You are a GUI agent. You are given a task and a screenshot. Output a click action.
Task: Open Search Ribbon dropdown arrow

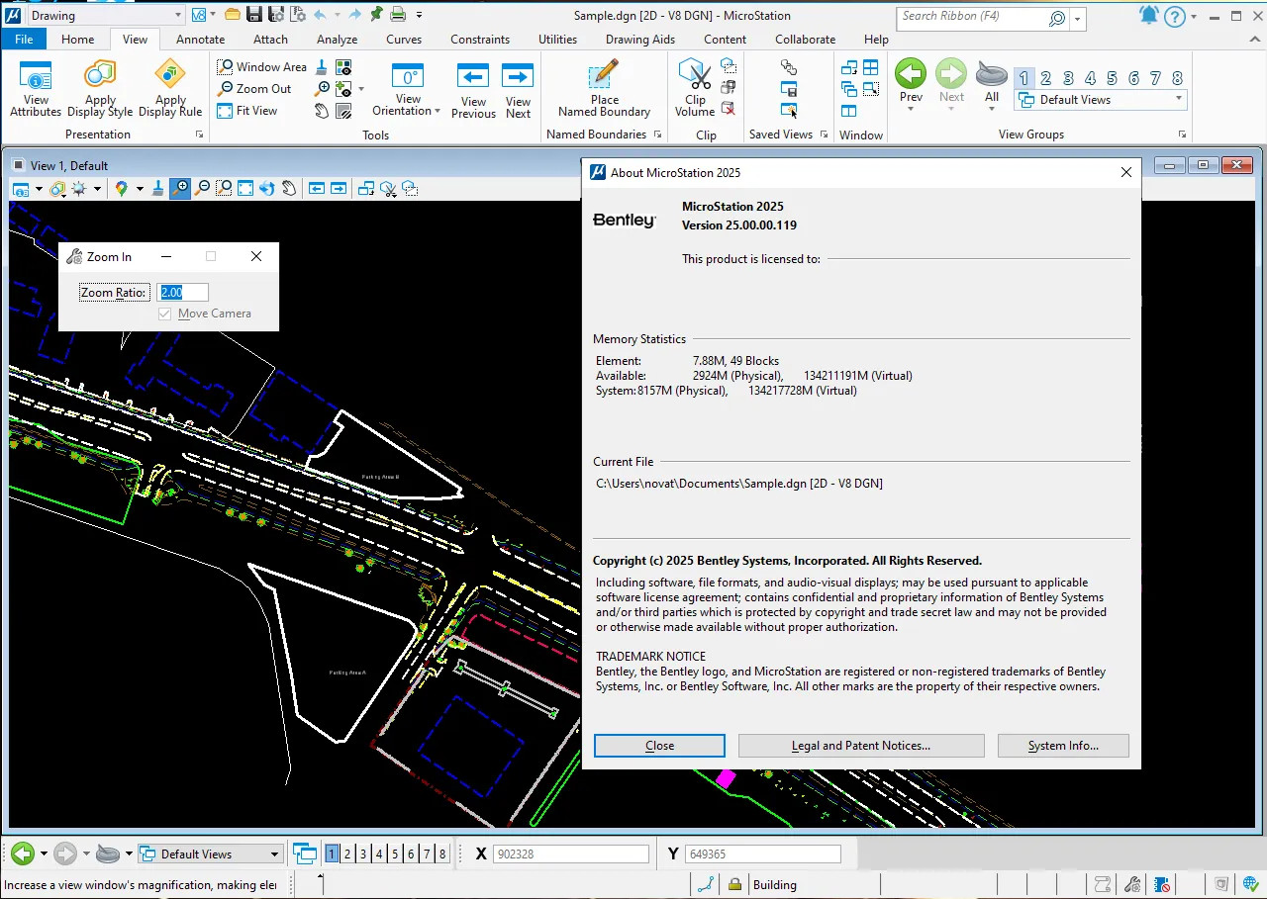[1078, 18]
